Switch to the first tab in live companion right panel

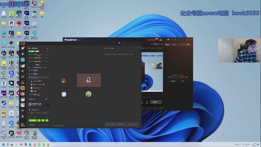pos(167,44)
